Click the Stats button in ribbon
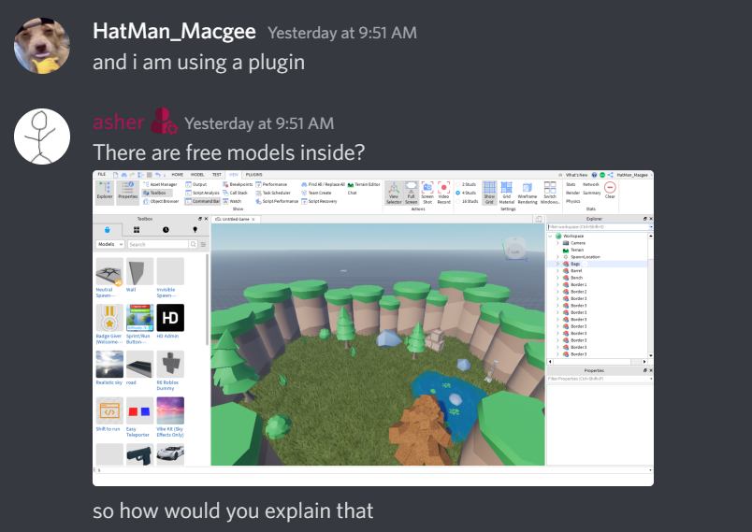This screenshot has width=752, height=532. (571, 184)
